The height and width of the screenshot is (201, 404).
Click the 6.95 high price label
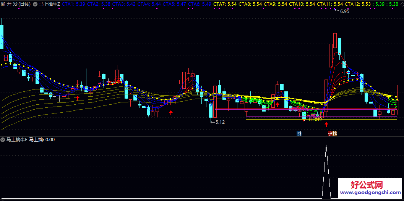[x=344, y=11]
